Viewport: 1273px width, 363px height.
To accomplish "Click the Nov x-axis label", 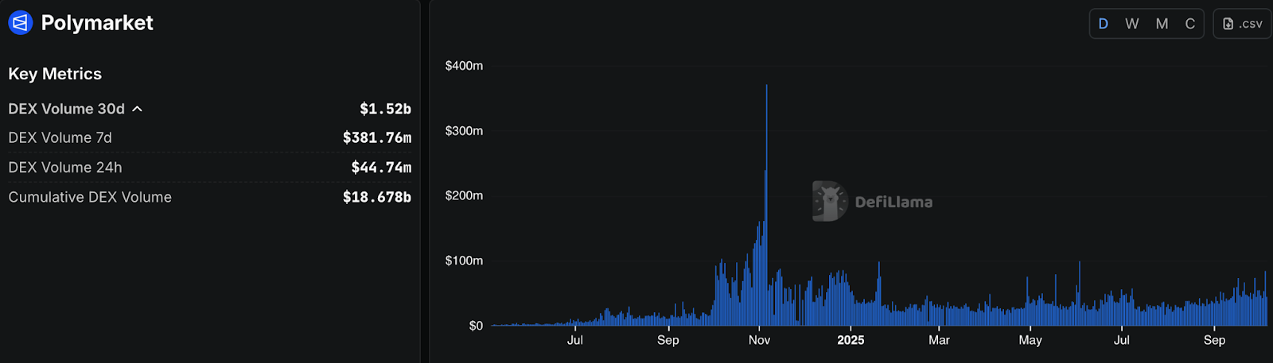I will point(759,340).
